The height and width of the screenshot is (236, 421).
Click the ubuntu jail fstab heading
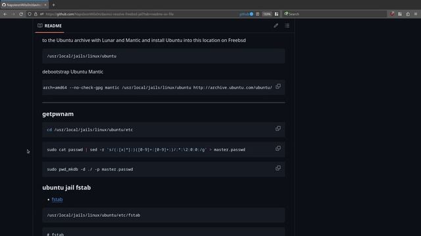coord(66,187)
